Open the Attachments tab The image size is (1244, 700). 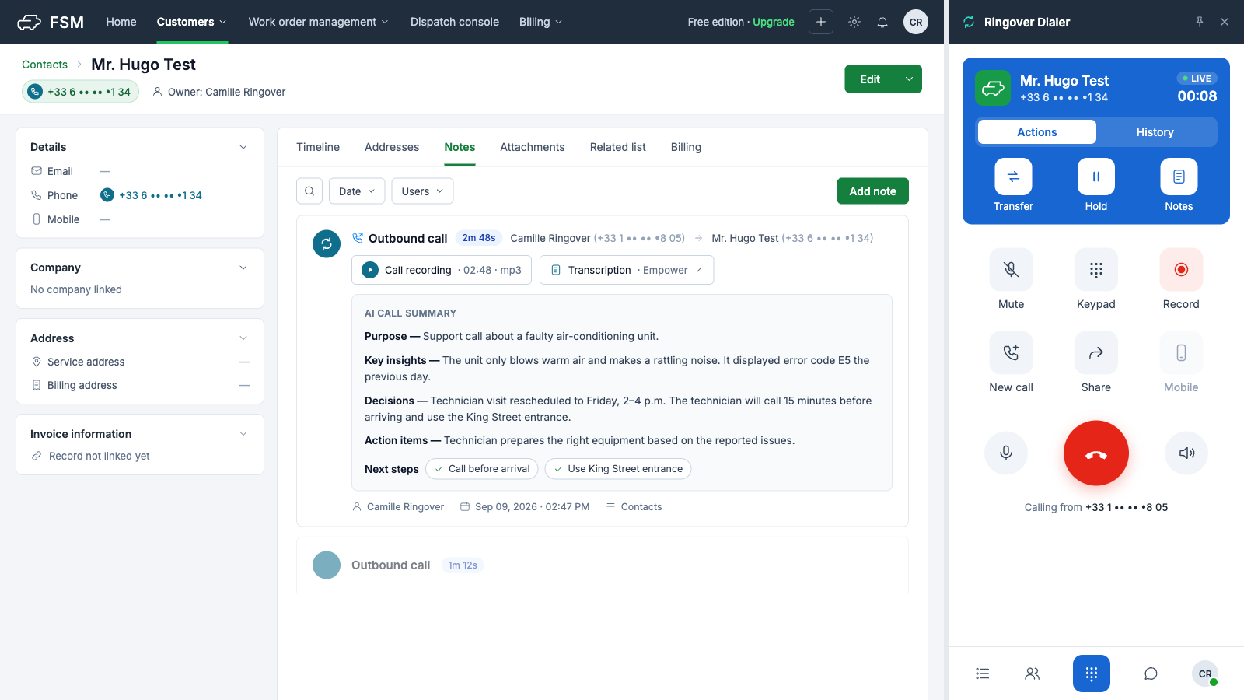click(x=533, y=147)
